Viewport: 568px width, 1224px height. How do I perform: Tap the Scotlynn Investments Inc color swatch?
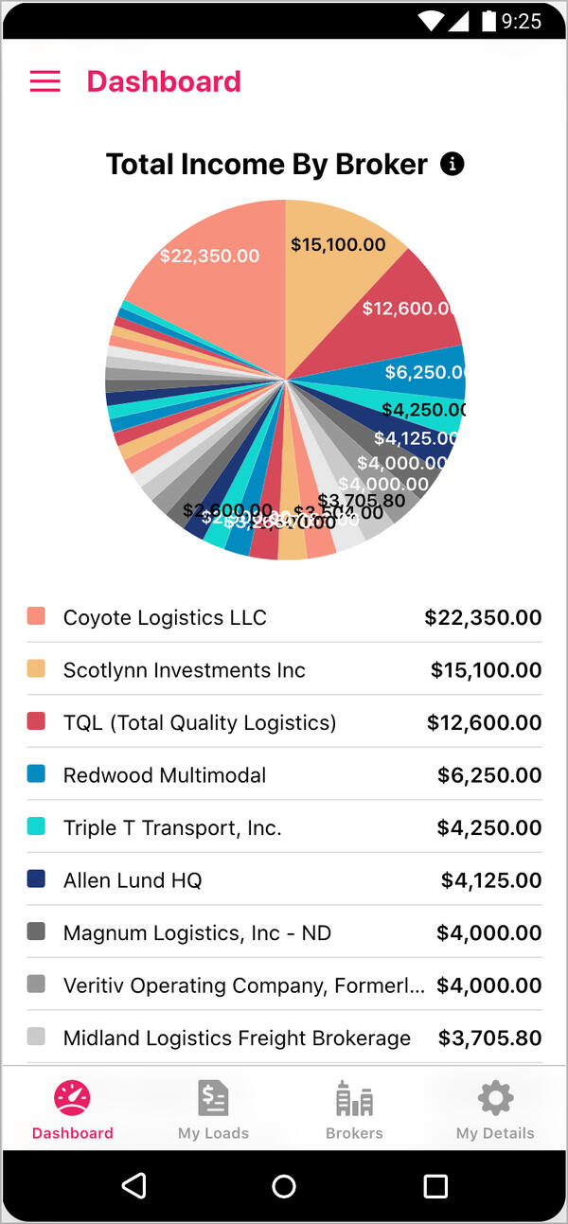tap(37, 669)
